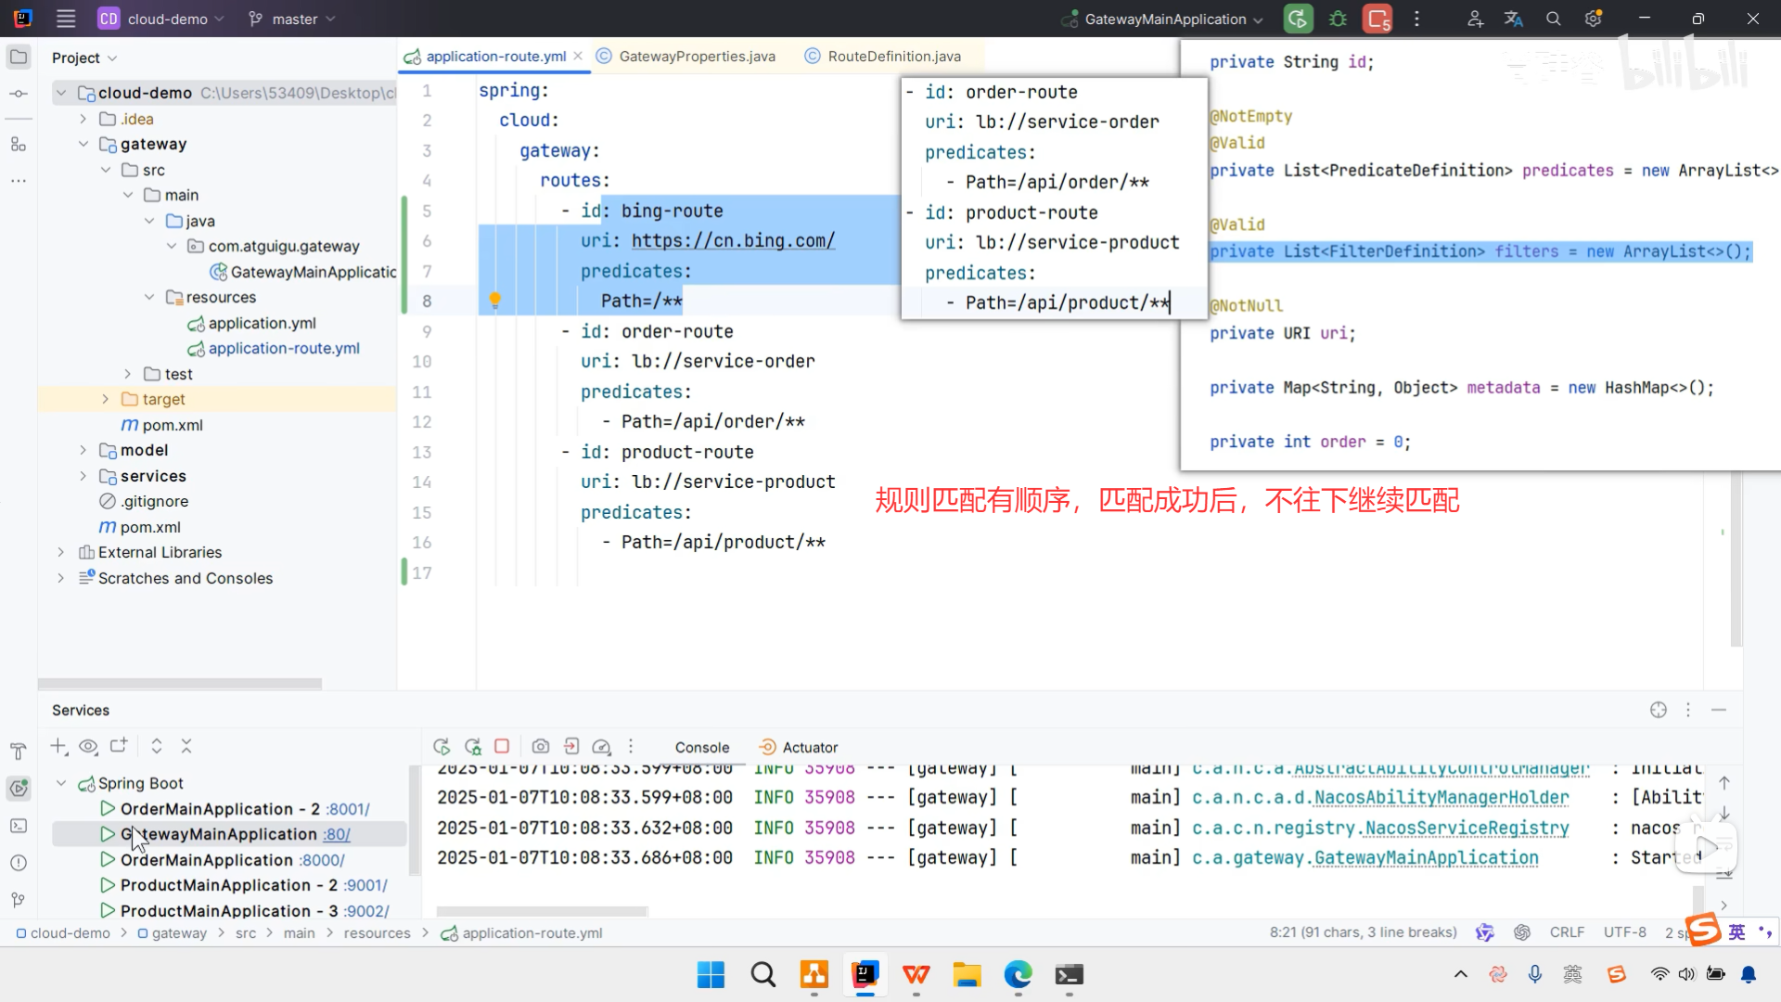This screenshot has height=1002, width=1781.
Task: Click the https://cn.bing.com/ link in editor
Action: coord(733,241)
